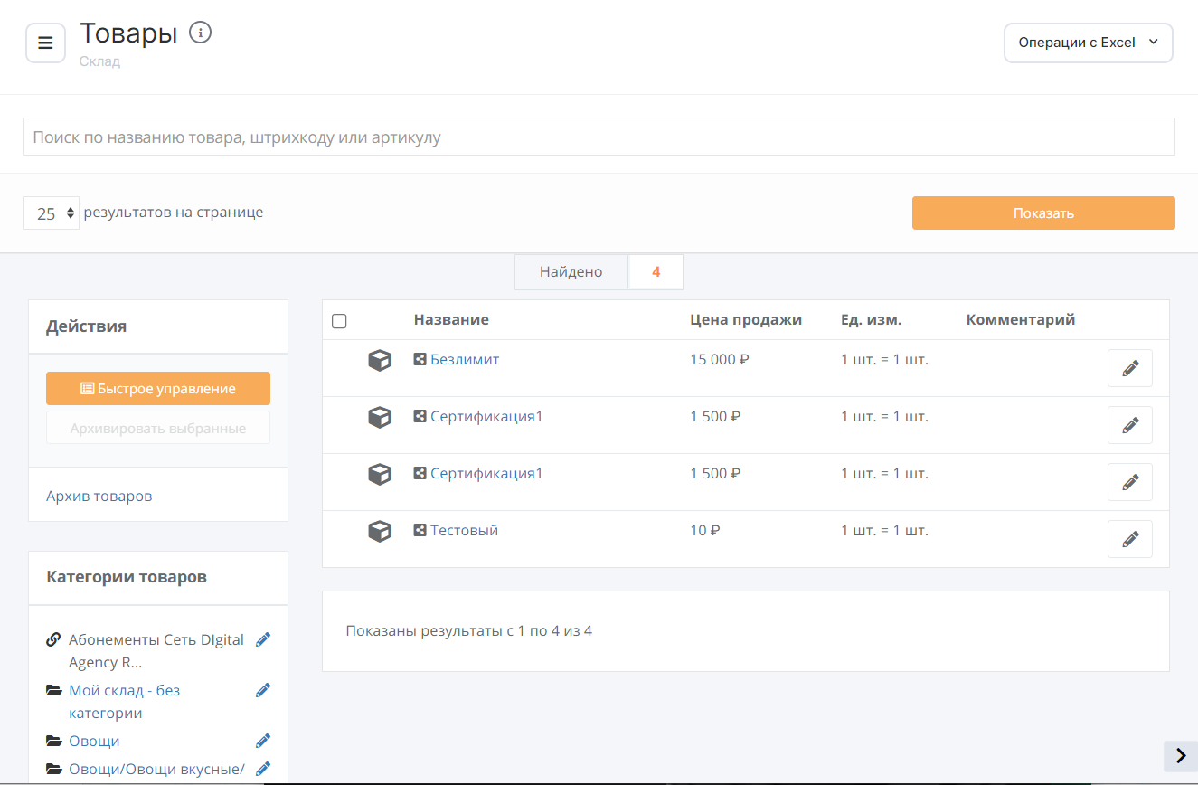Click the package icon beside Безлимит
Image resolution: width=1198 pixels, height=785 pixels.
pos(380,359)
